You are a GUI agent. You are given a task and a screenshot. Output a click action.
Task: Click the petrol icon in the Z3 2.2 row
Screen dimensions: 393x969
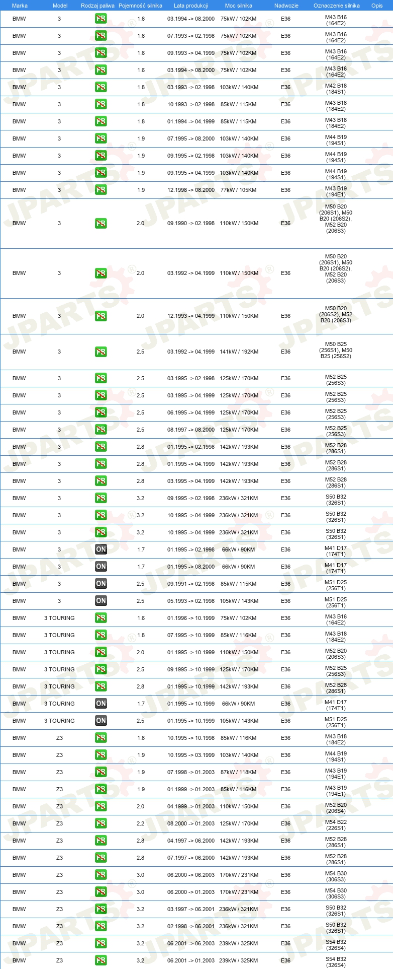pyautogui.click(x=101, y=823)
